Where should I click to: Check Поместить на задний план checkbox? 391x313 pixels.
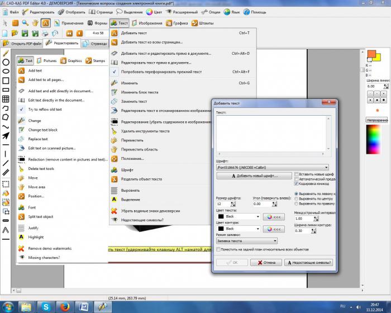218,249
